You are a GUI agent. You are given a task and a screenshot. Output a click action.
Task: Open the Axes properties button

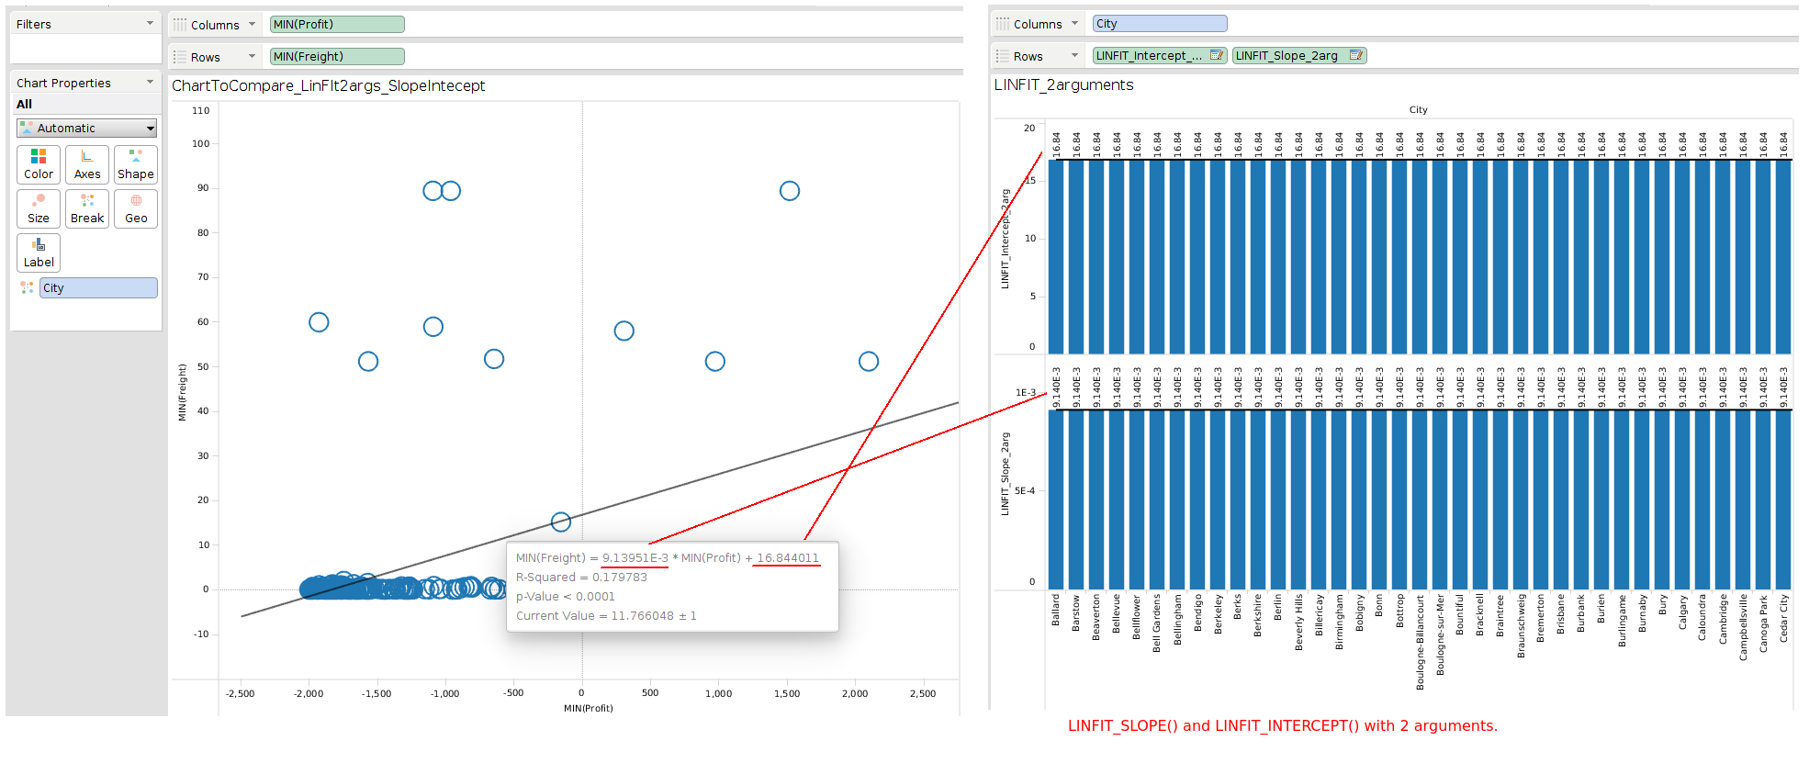pos(87,164)
